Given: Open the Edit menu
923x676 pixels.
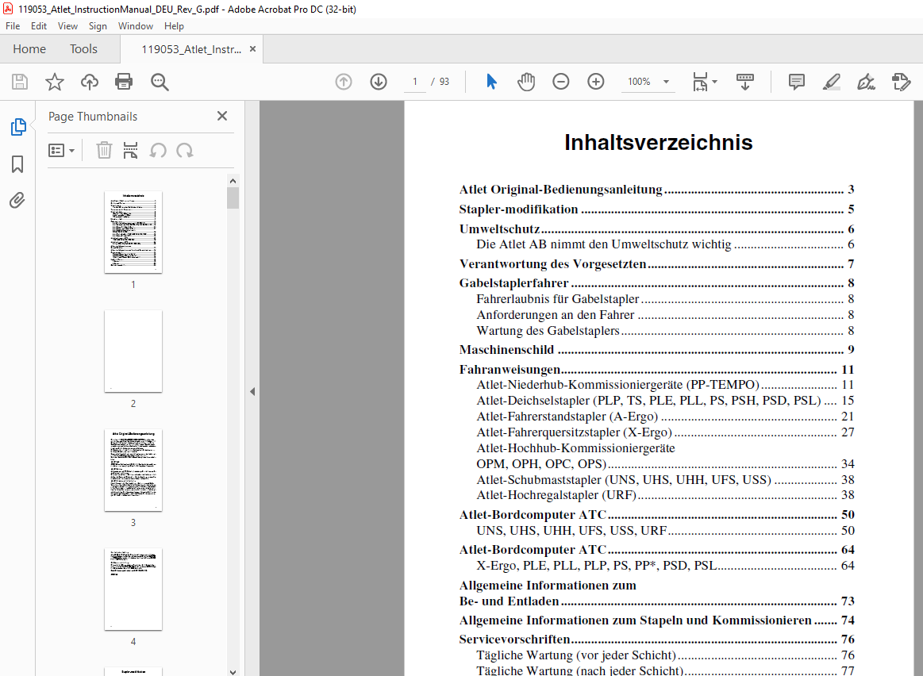Looking at the screenshot, I should 39,26.
